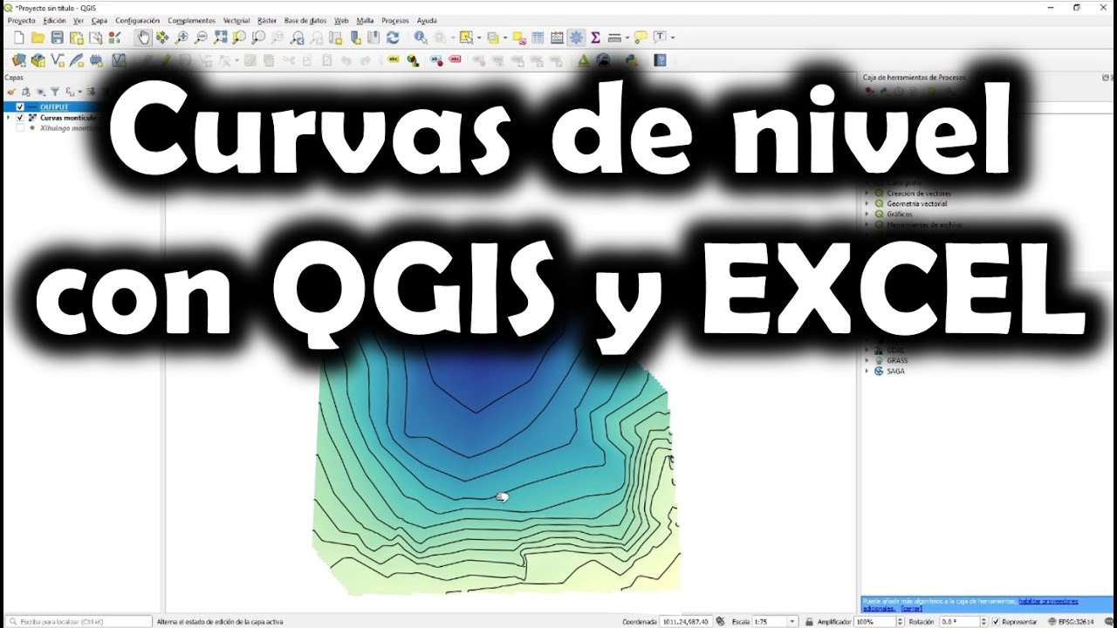Activate the Identify Features tool
1117x628 pixels.
coord(421,38)
